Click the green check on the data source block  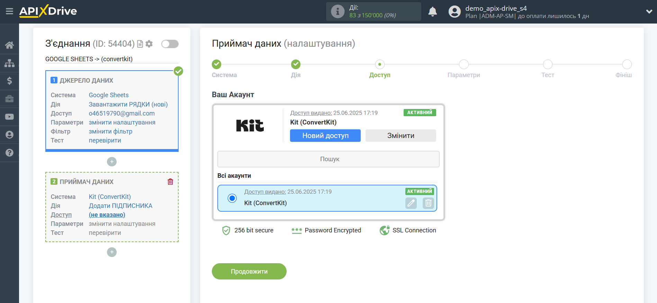178,71
